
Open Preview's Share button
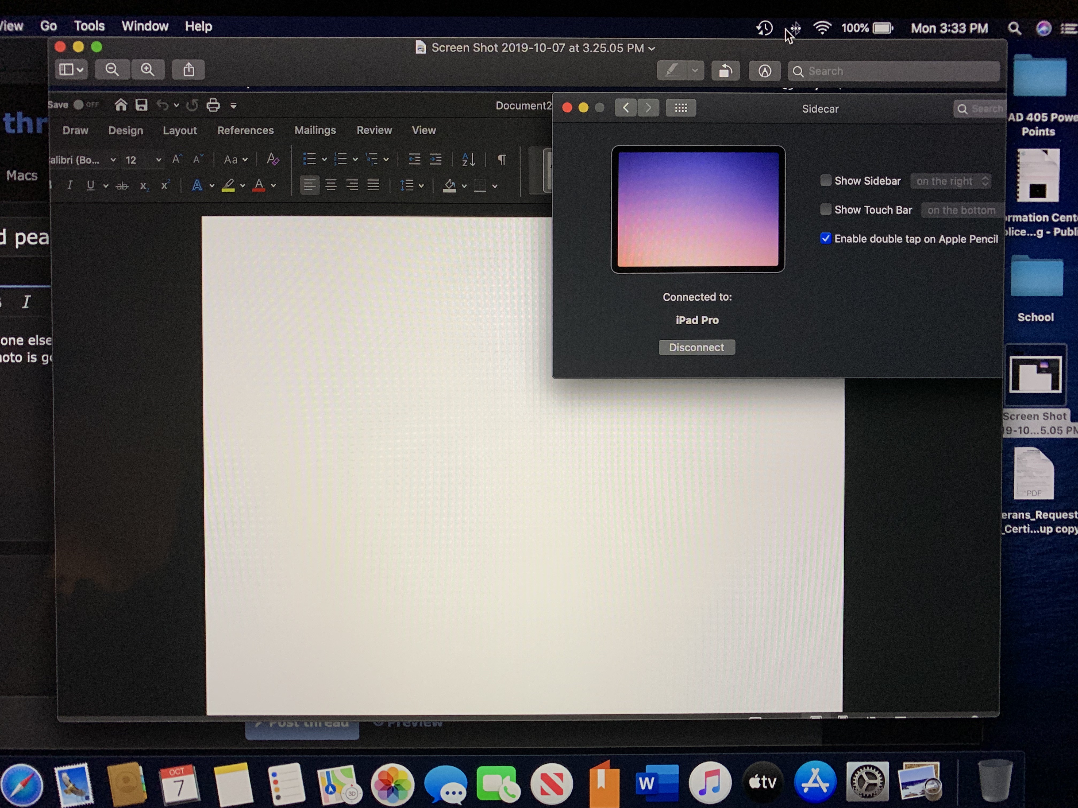pyautogui.click(x=188, y=70)
